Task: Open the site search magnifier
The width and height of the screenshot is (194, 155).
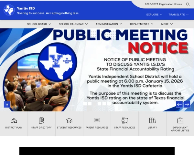Action: tap(188, 4)
